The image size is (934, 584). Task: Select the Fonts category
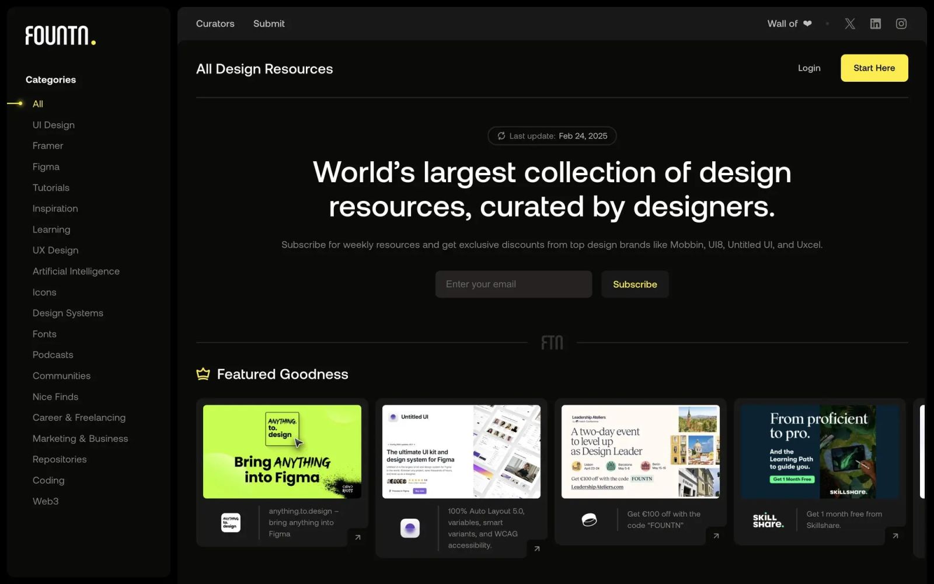point(44,334)
